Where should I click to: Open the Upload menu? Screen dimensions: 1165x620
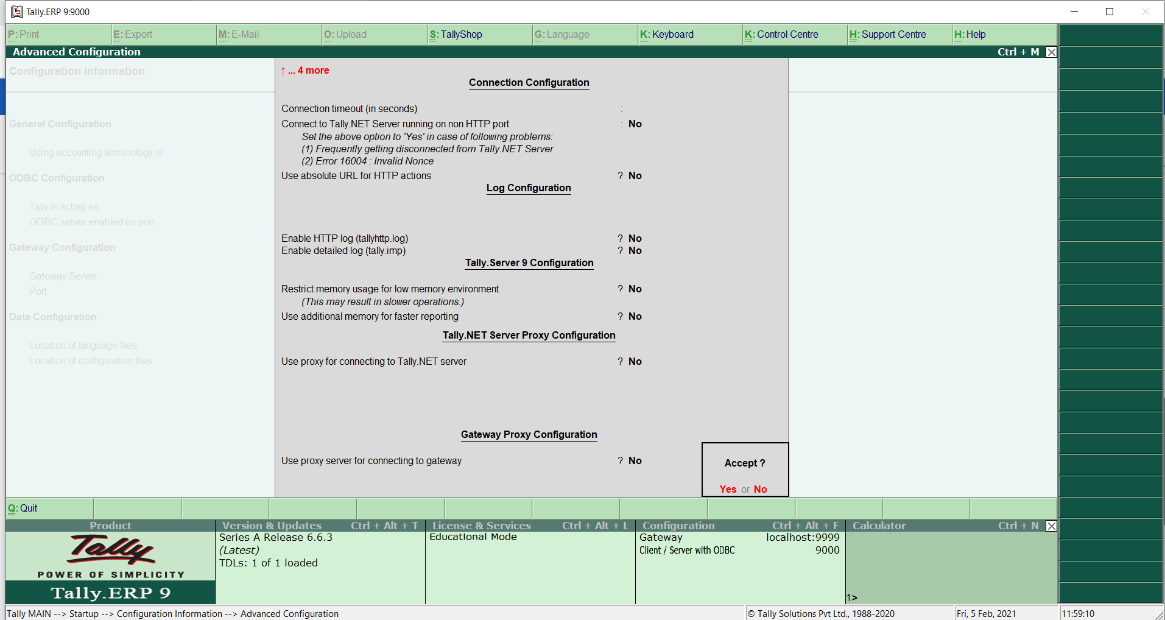click(x=375, y=35)
